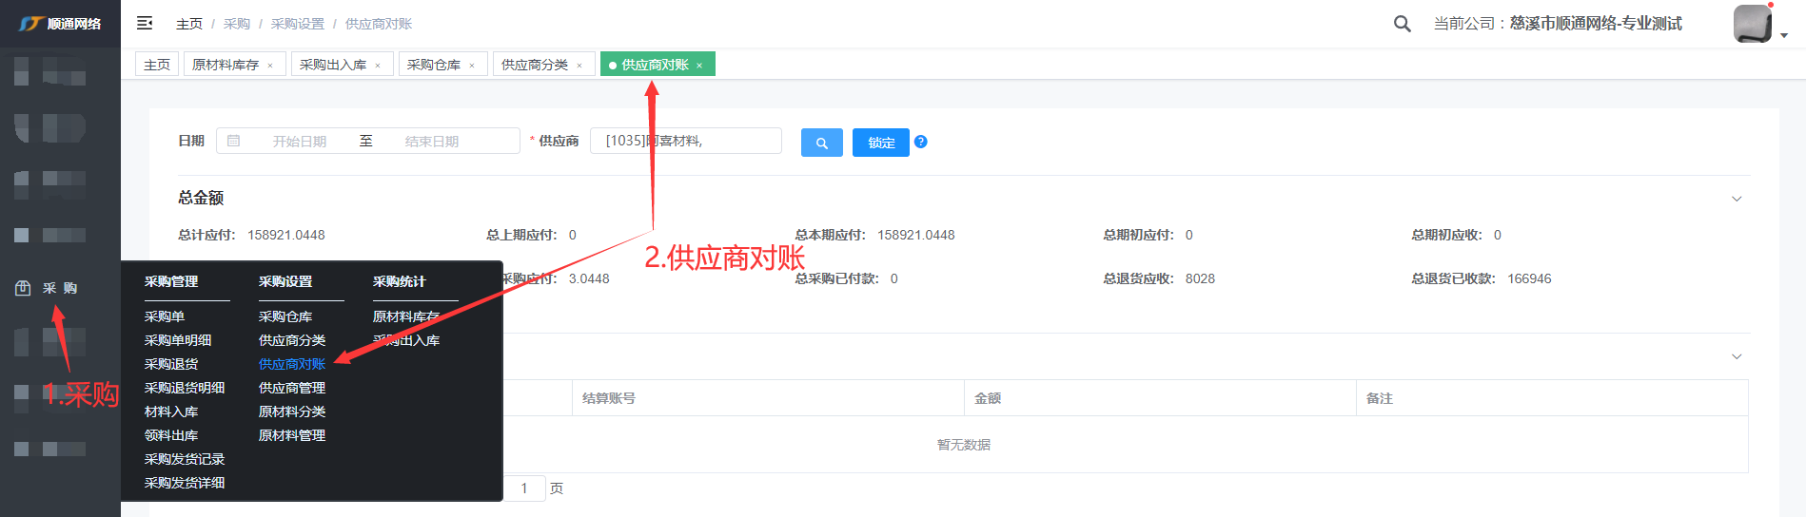Image resolution: width=1806 pixels, height=517 pixels.
Task: Click the blue help question mark icon
Action: coord(920,142)
